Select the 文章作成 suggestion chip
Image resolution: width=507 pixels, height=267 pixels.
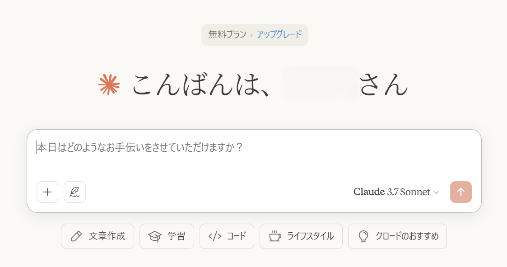coord(98,236)
